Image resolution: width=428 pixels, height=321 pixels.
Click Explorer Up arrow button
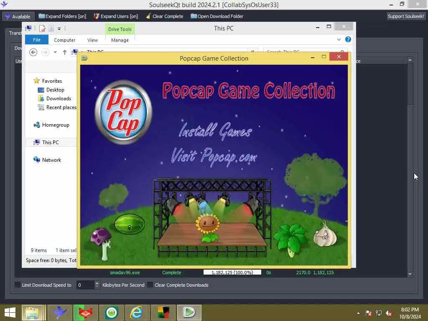65,52
